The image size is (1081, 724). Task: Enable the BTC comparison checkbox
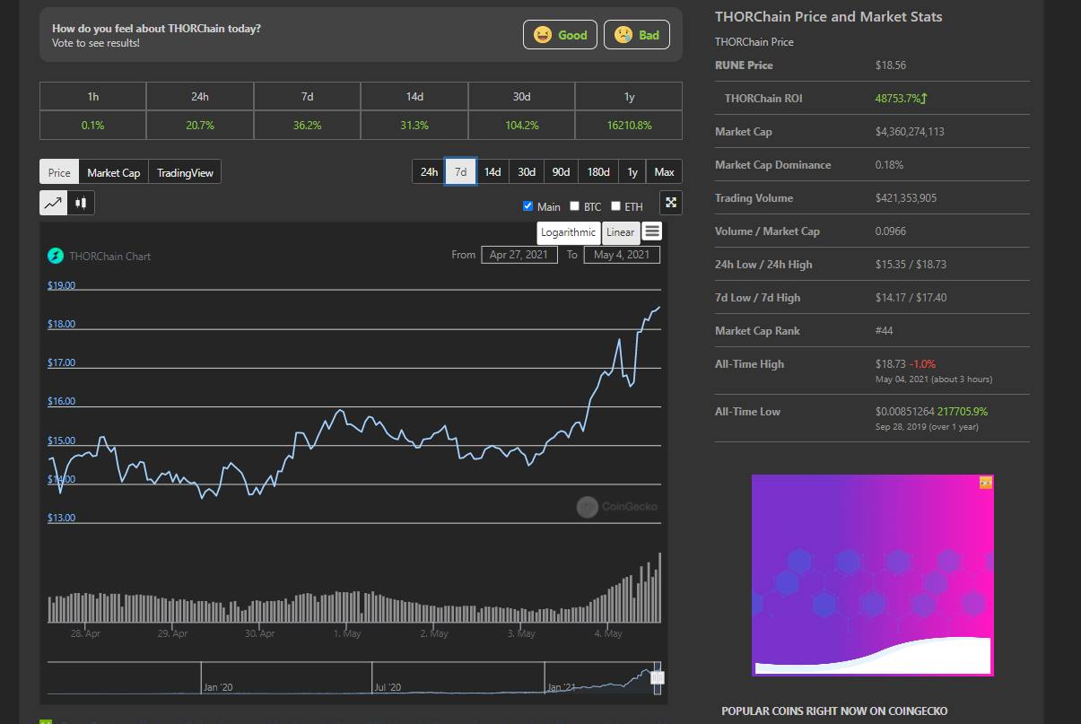pos(575,206)
